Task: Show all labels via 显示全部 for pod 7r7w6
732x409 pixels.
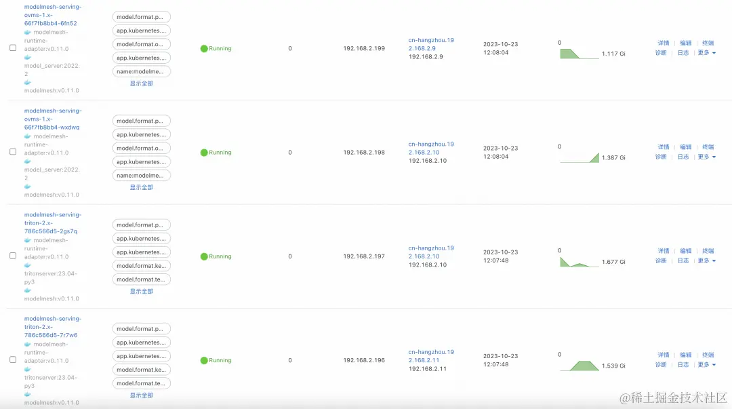Action: (x=142, y=395)
